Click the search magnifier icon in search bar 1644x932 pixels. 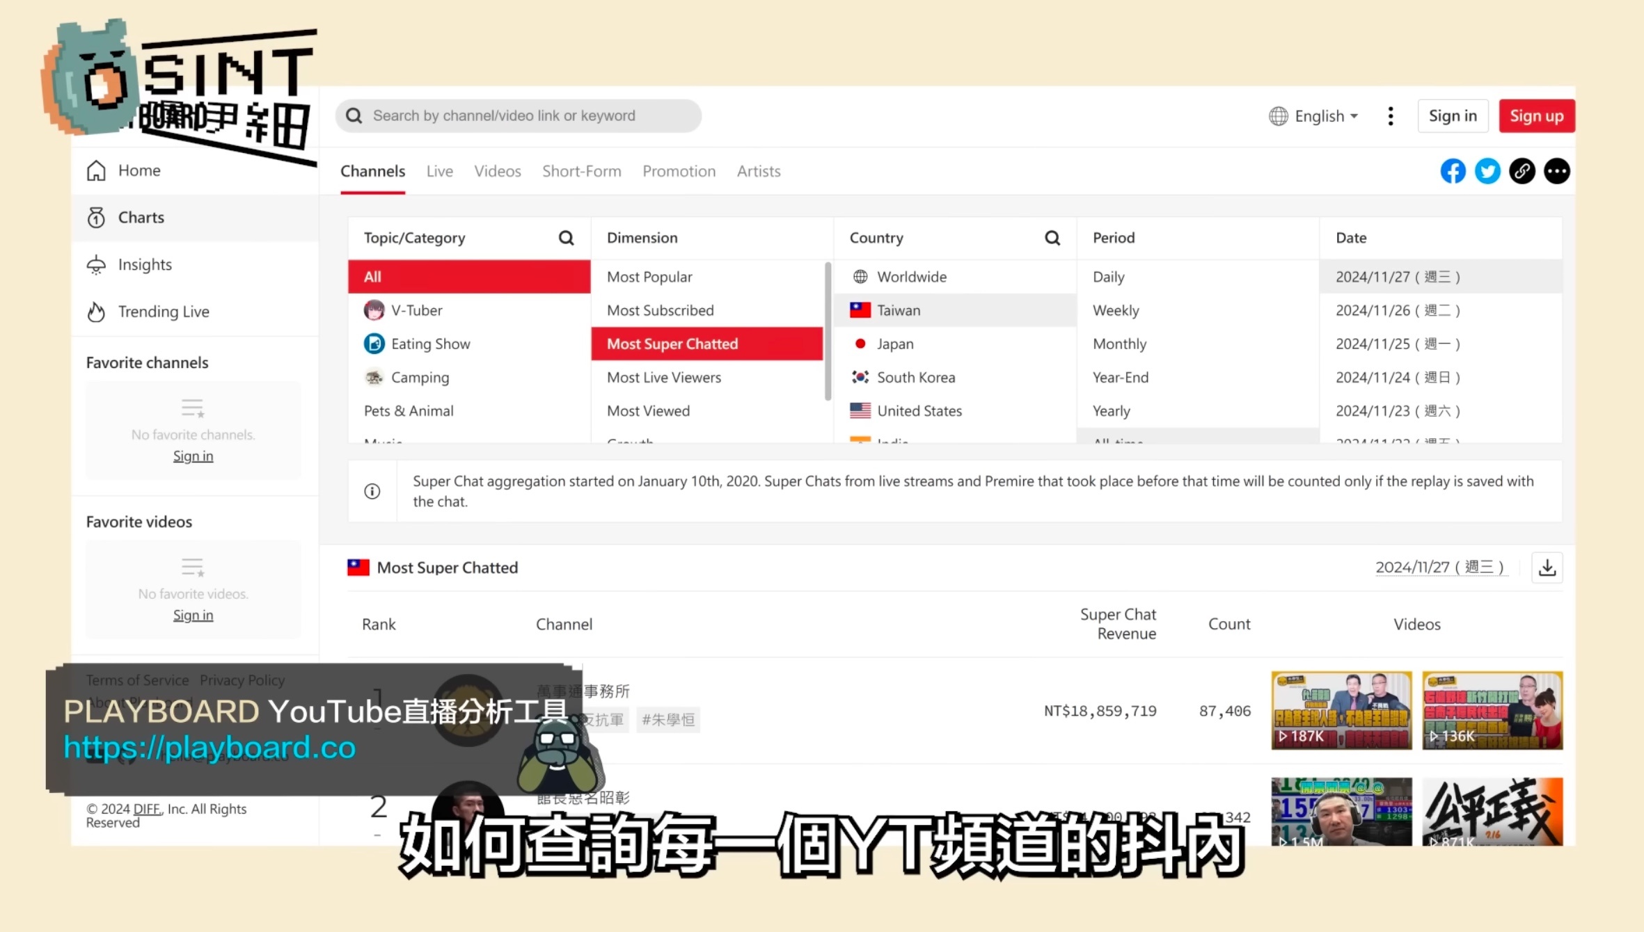point(354,115)
